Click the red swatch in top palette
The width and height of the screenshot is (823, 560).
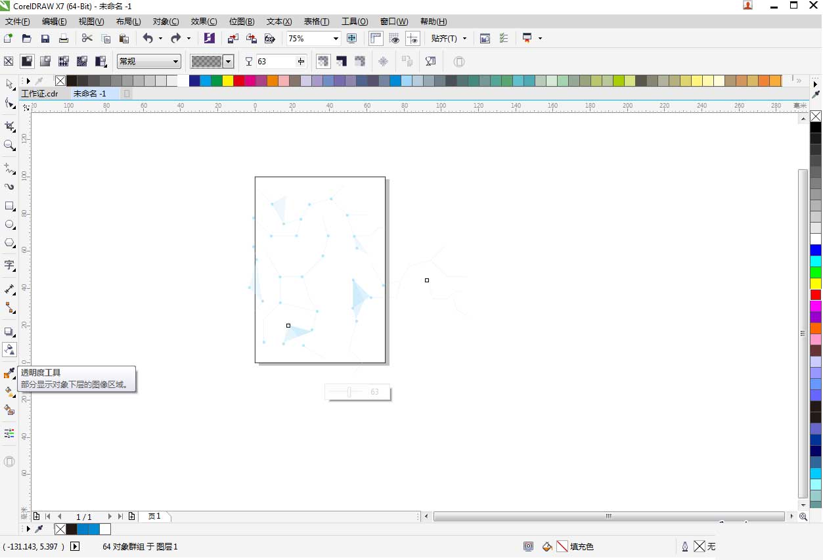click(x=238, y=81)
